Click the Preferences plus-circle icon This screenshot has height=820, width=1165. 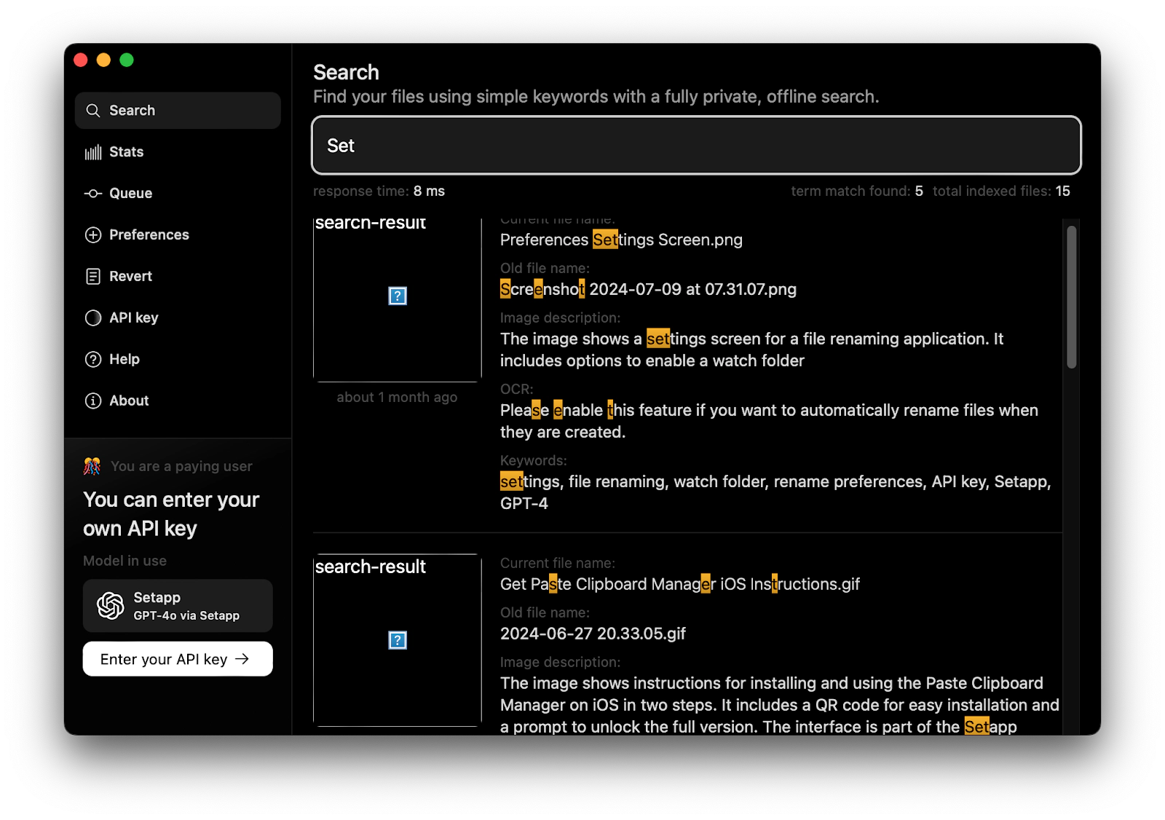[x=92, y=234]
